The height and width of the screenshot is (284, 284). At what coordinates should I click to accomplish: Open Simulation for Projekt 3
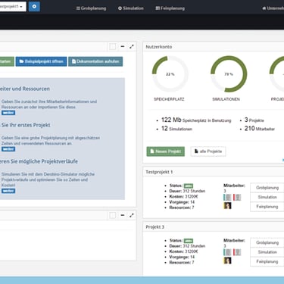267,252
